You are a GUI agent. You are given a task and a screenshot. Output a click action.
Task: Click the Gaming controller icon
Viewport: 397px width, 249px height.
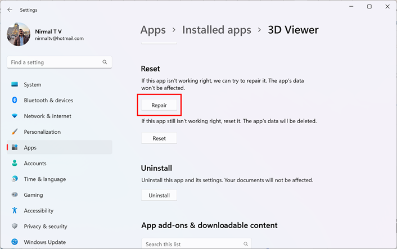[15, 194]
